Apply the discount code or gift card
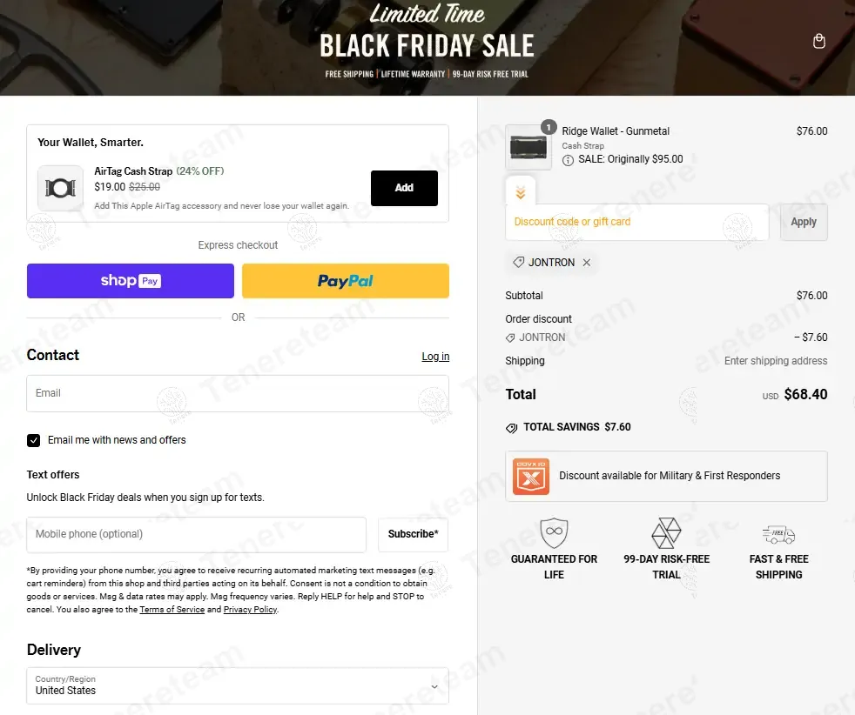 tap(803, 222)
